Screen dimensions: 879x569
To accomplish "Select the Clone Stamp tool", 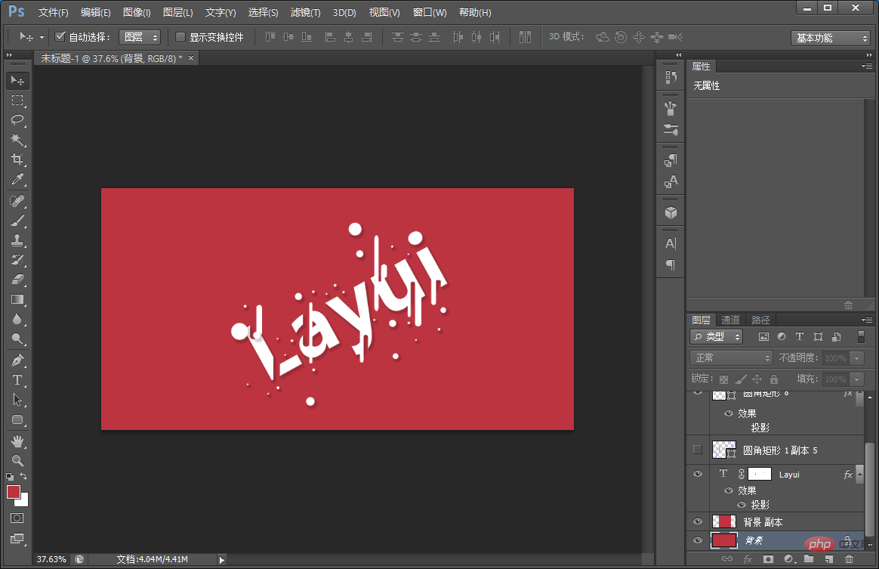I will 17,240.
